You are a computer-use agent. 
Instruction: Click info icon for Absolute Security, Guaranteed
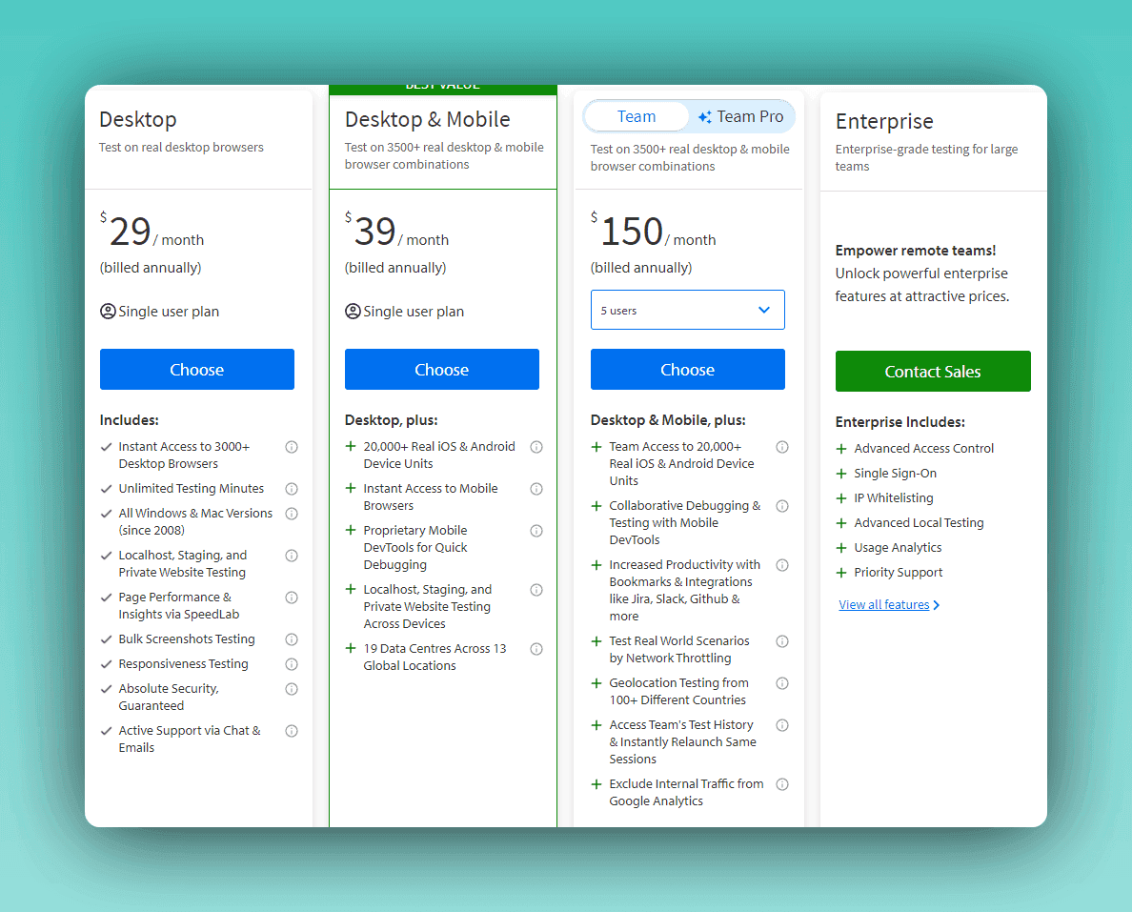click(x=292, y=689)
